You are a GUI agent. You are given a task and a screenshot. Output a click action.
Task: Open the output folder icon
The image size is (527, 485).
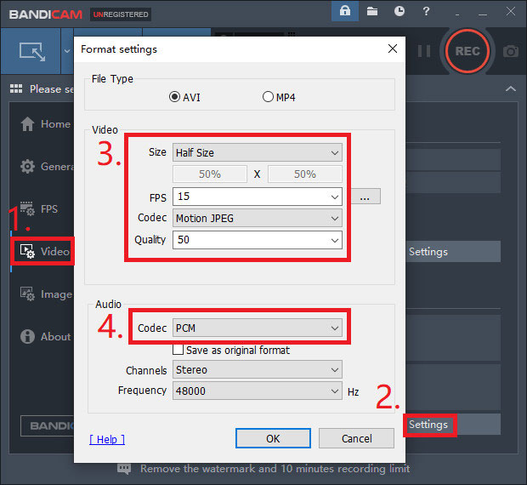(x=372, y=12)
